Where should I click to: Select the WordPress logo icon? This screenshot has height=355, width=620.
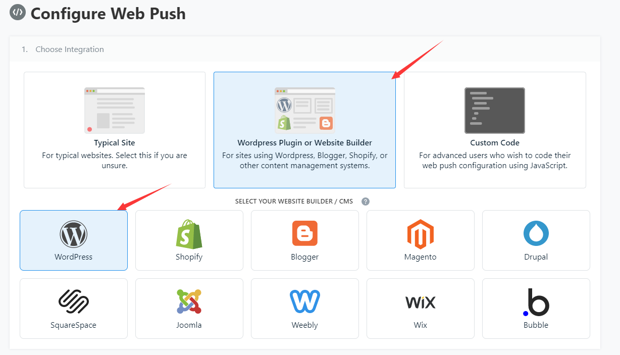point(74,234)
